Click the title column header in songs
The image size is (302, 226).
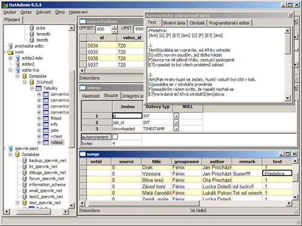(156, 162)
